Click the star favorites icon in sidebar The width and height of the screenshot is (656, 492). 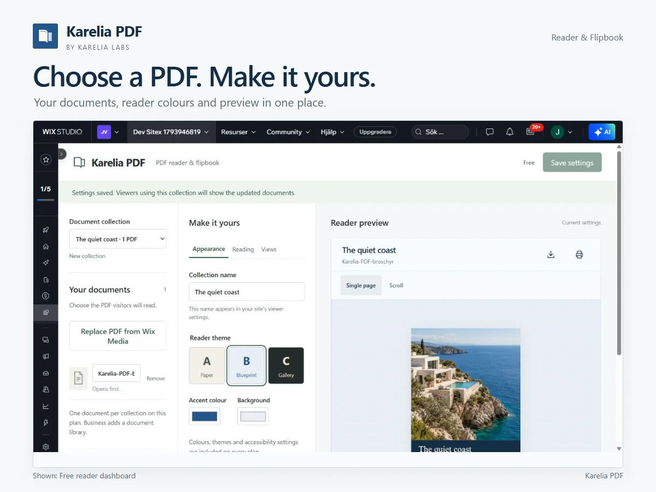click(x=46, y=160)
